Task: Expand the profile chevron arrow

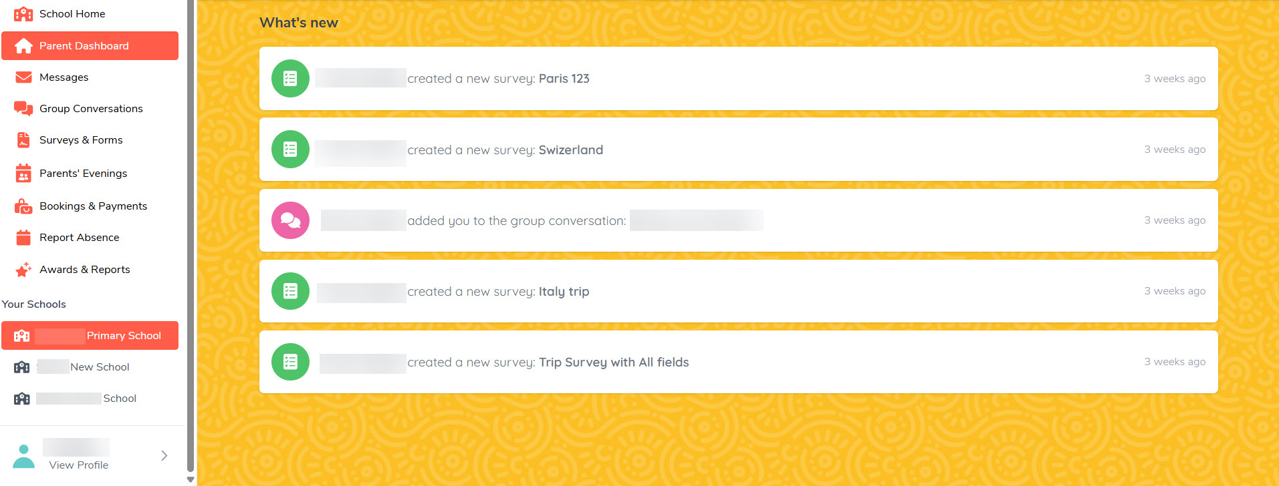Action: (164, 455)
